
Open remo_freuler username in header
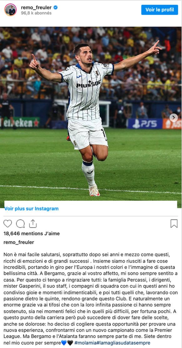click(36, 7)
